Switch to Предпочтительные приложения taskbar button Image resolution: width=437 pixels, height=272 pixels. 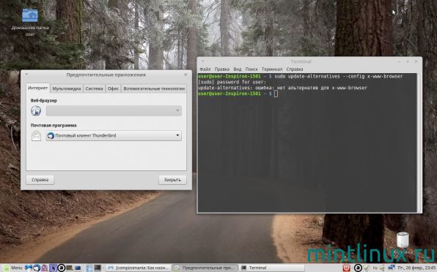(x=205, y=268)
